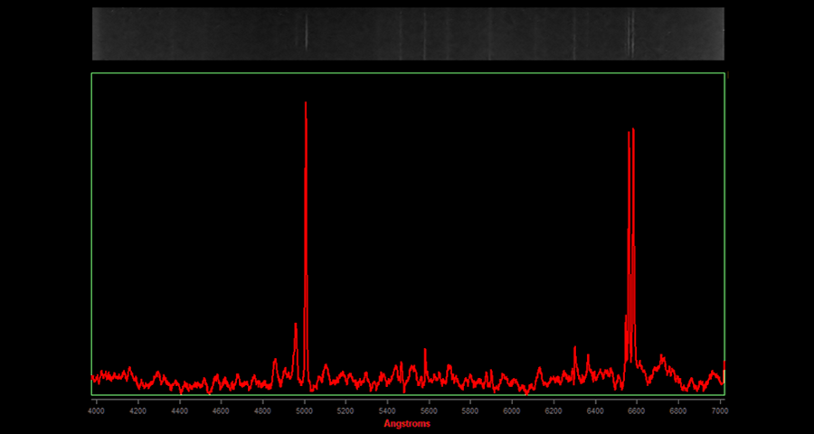
Task: Click the 4400 tick label on axis
Action: tap(180, 410)
